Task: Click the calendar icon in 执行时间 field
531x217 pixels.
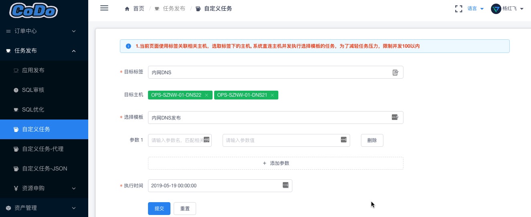Action: click(286, 185)
